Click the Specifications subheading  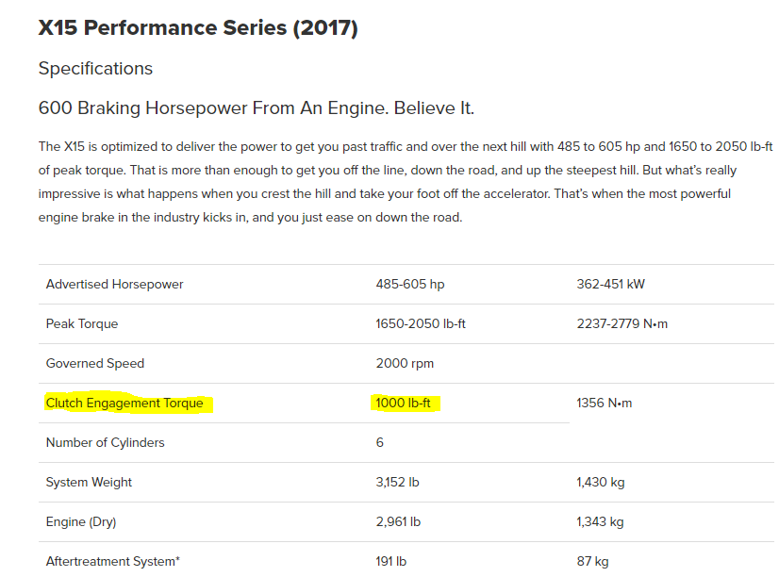coord(95,69)
